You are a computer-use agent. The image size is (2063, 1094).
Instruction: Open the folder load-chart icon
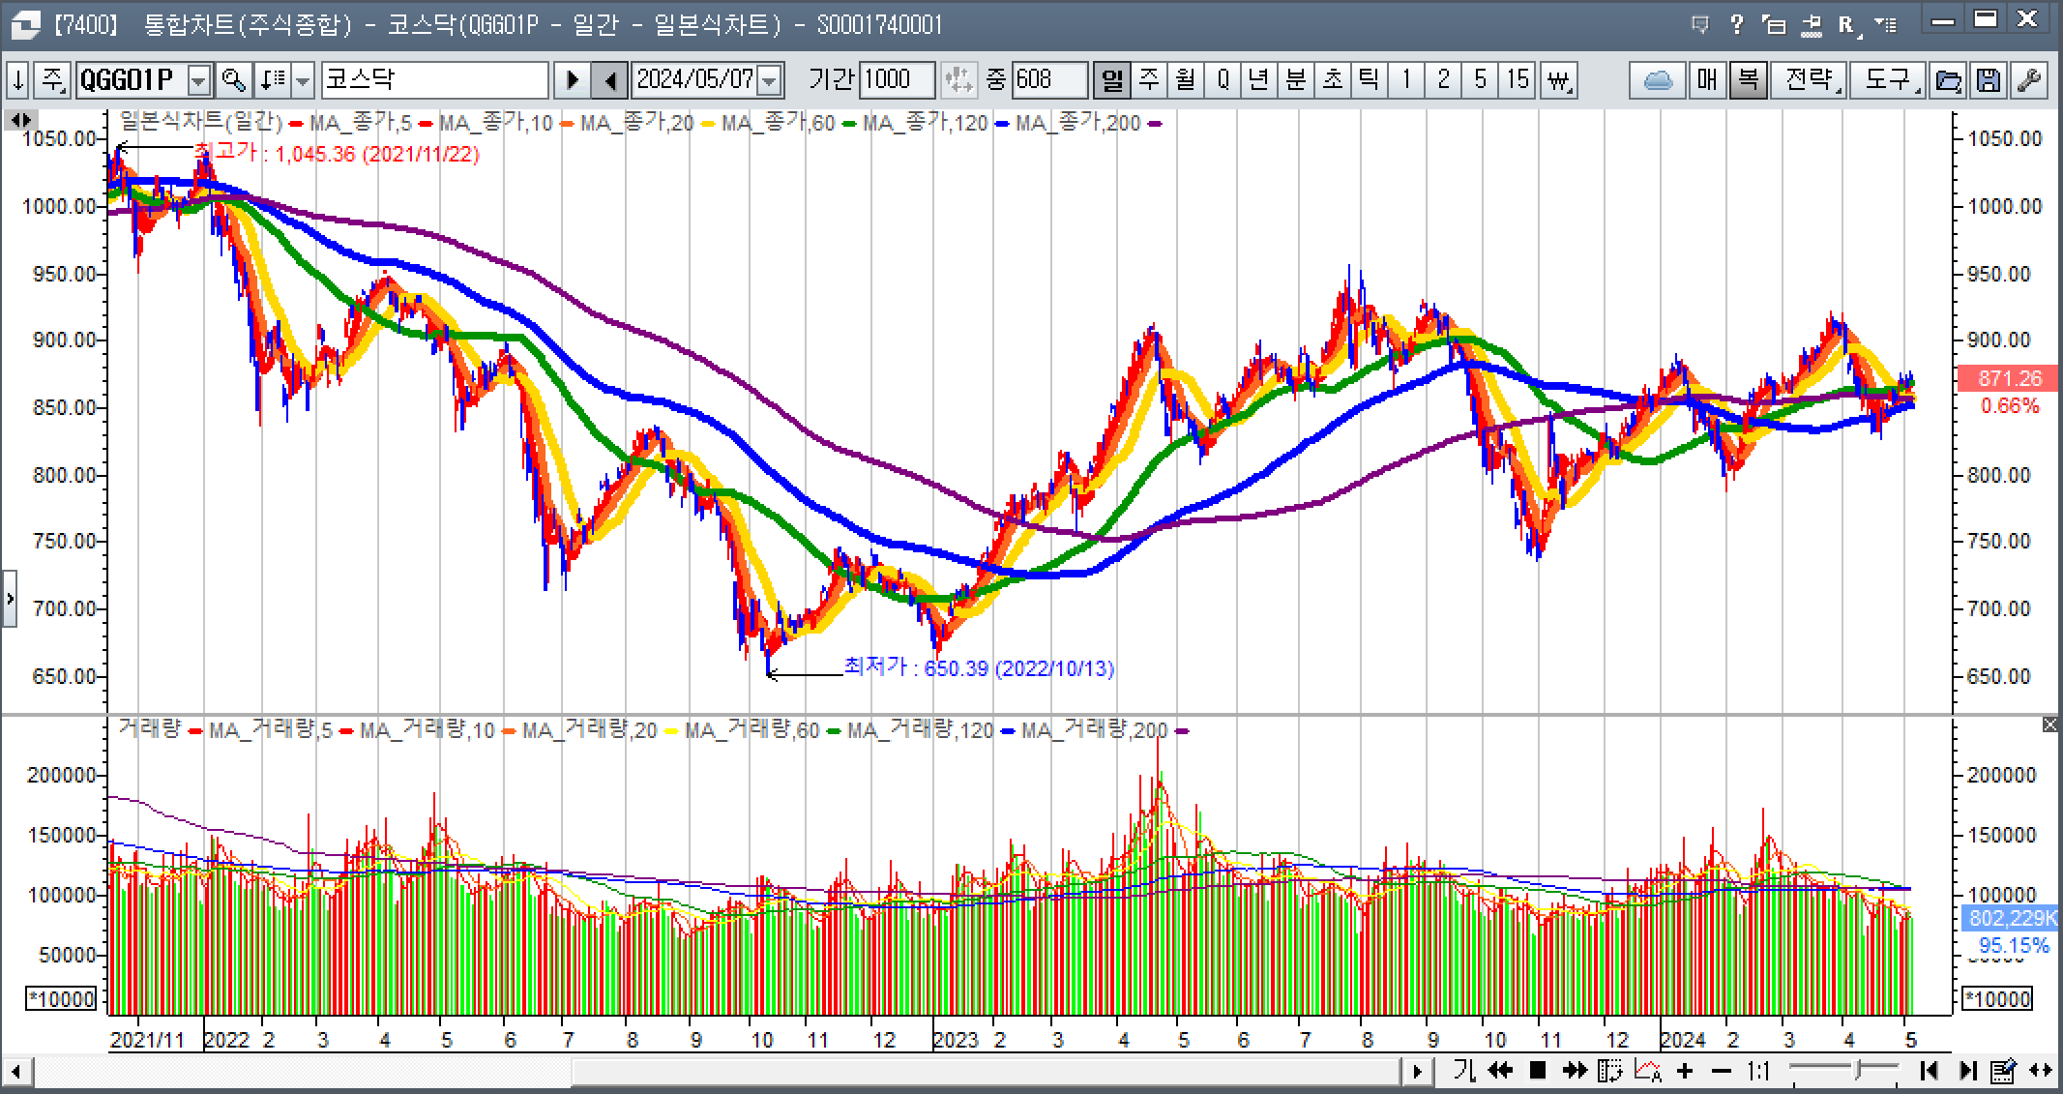[1947, 79]
